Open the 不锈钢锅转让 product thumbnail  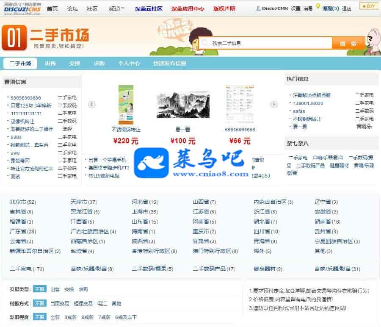click(126, 105)
